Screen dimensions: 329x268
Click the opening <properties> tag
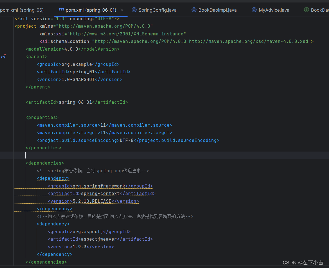click(x=42, y=118)
